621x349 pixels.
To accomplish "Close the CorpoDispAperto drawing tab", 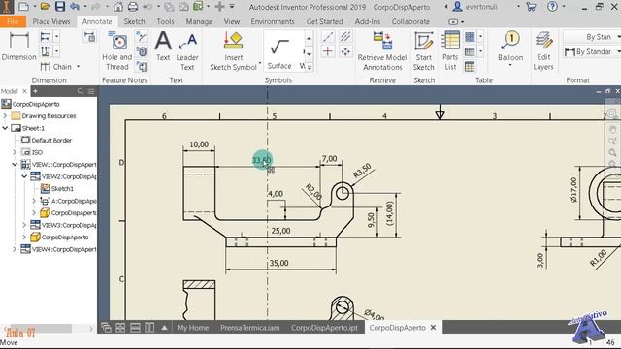I will (x=434, y=328).
